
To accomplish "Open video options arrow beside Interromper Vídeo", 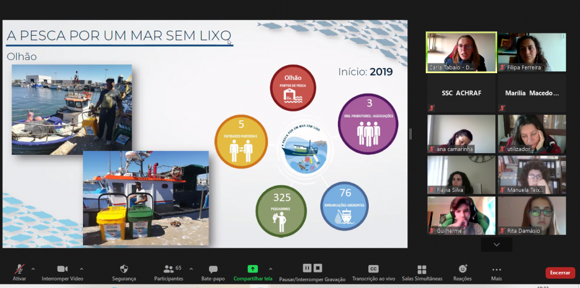I will click(81, 269).
